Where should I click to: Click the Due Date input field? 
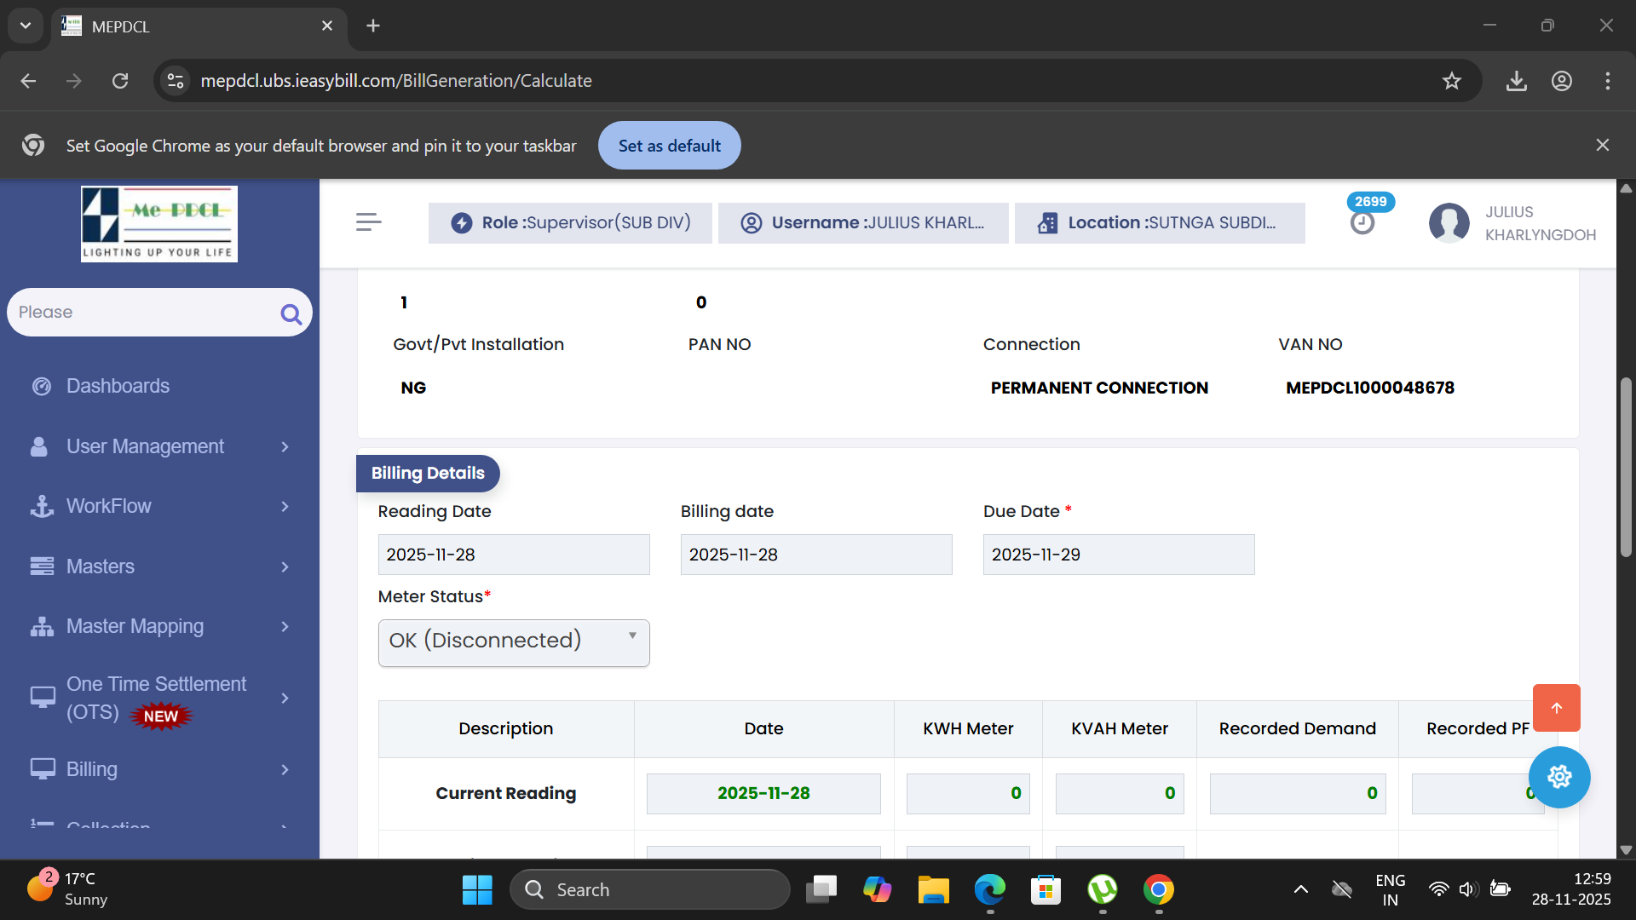pyautogui.click(x=1118, y=555)
